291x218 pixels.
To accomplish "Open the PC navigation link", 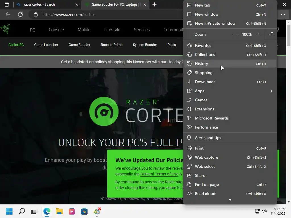I will click(x=32, y=30).
